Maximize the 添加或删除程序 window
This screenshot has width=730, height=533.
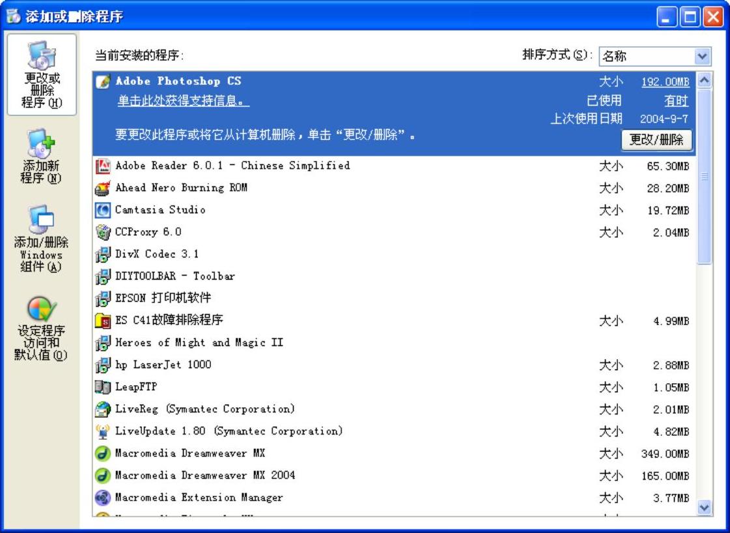point(690,17)
